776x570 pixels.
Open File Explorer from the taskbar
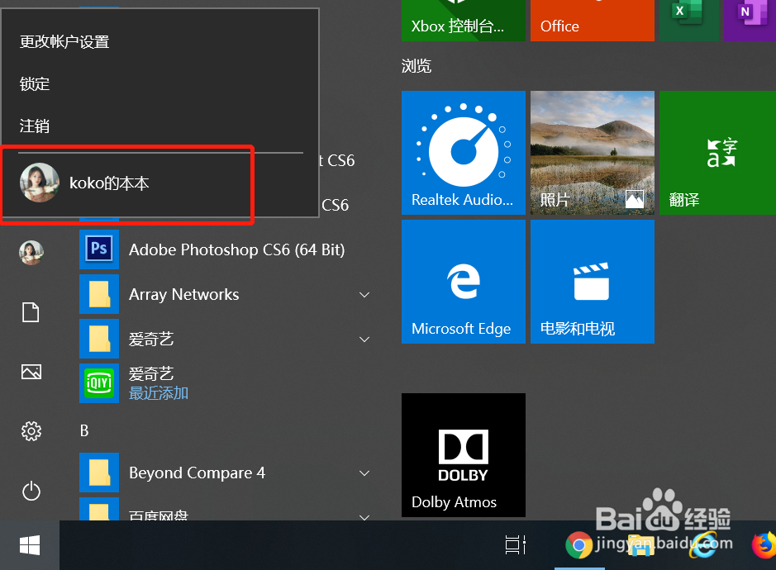pyautogui.click(x=641, y=545)
